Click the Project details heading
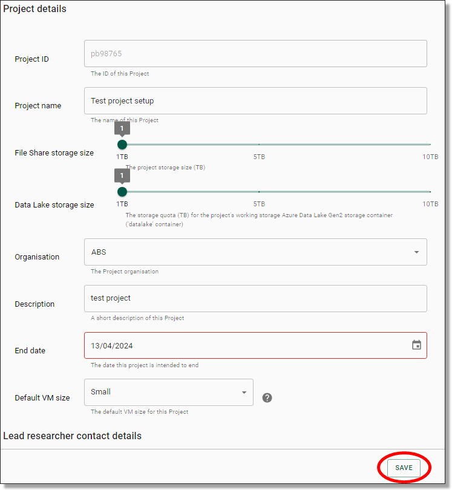The image size is (452, 490). point(34,9)
